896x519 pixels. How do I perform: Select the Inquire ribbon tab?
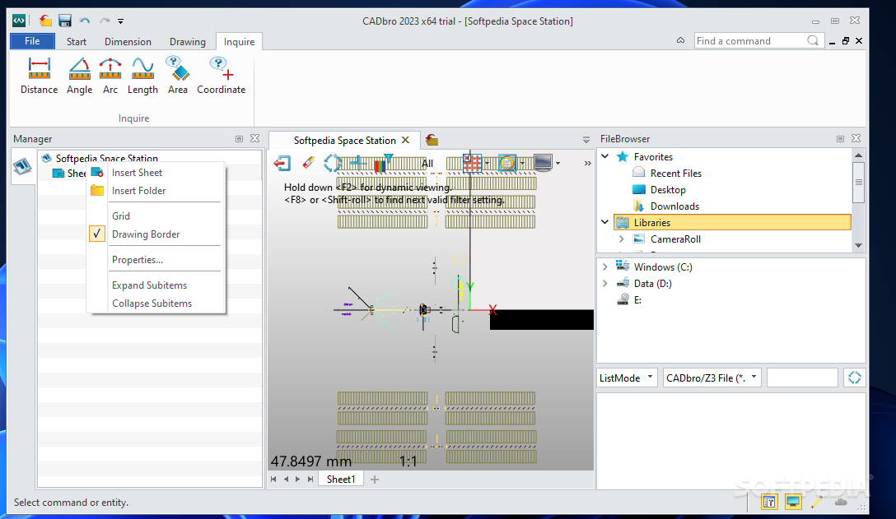[239, 42]
